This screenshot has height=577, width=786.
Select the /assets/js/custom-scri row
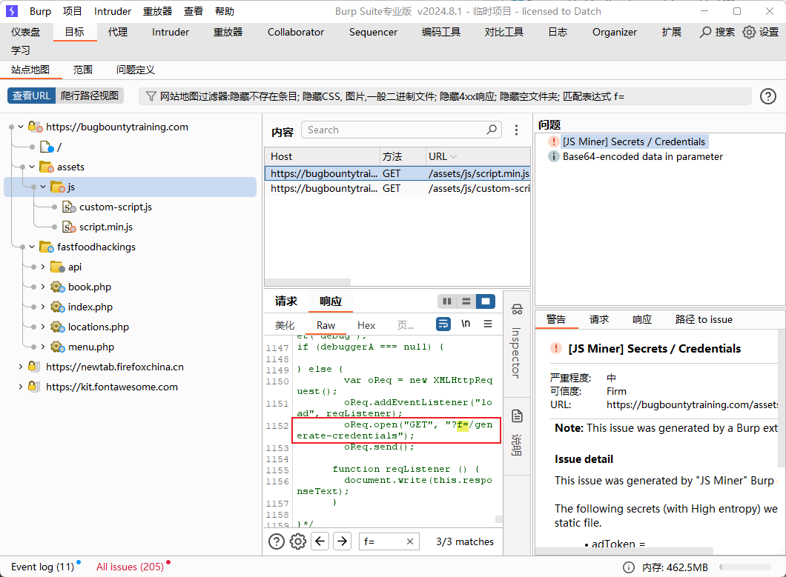click(397, 188)
